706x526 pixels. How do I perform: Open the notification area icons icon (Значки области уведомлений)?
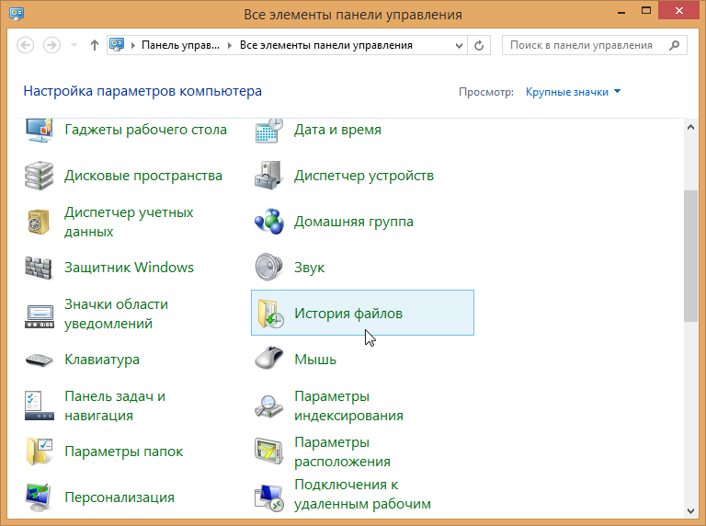40,316
